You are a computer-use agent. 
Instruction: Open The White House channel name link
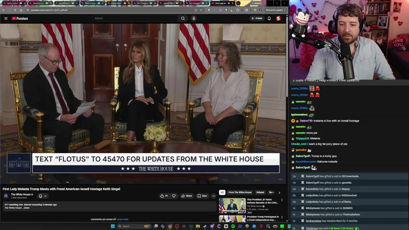click(21, 195)
